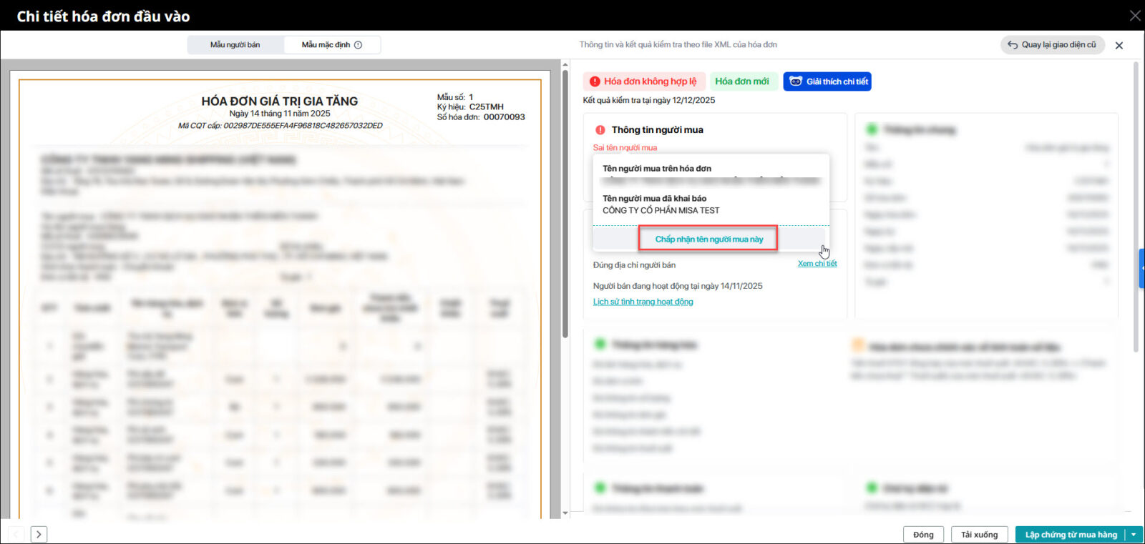Image resolution: width=1145 pixels, height=544 pixels.
Task: Click Lập chứng từ mua hàng button
Action: (x=1070, y=535)
